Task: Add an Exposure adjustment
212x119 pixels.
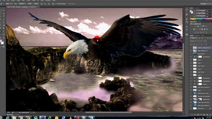Action: 203,26
